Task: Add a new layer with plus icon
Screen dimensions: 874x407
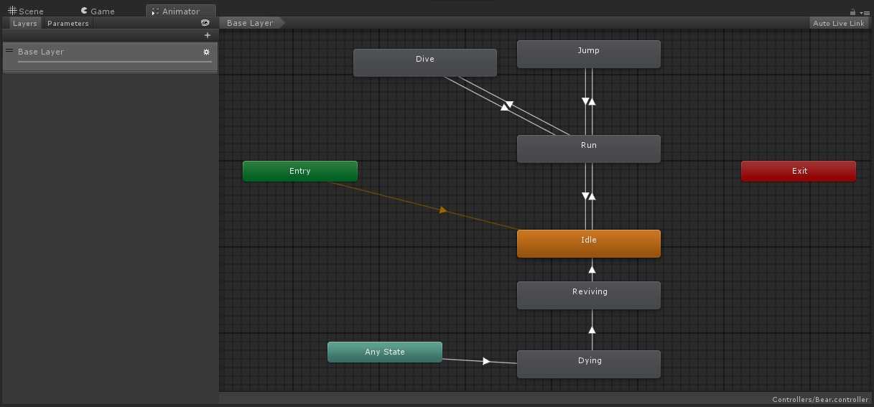Action: 208,35
